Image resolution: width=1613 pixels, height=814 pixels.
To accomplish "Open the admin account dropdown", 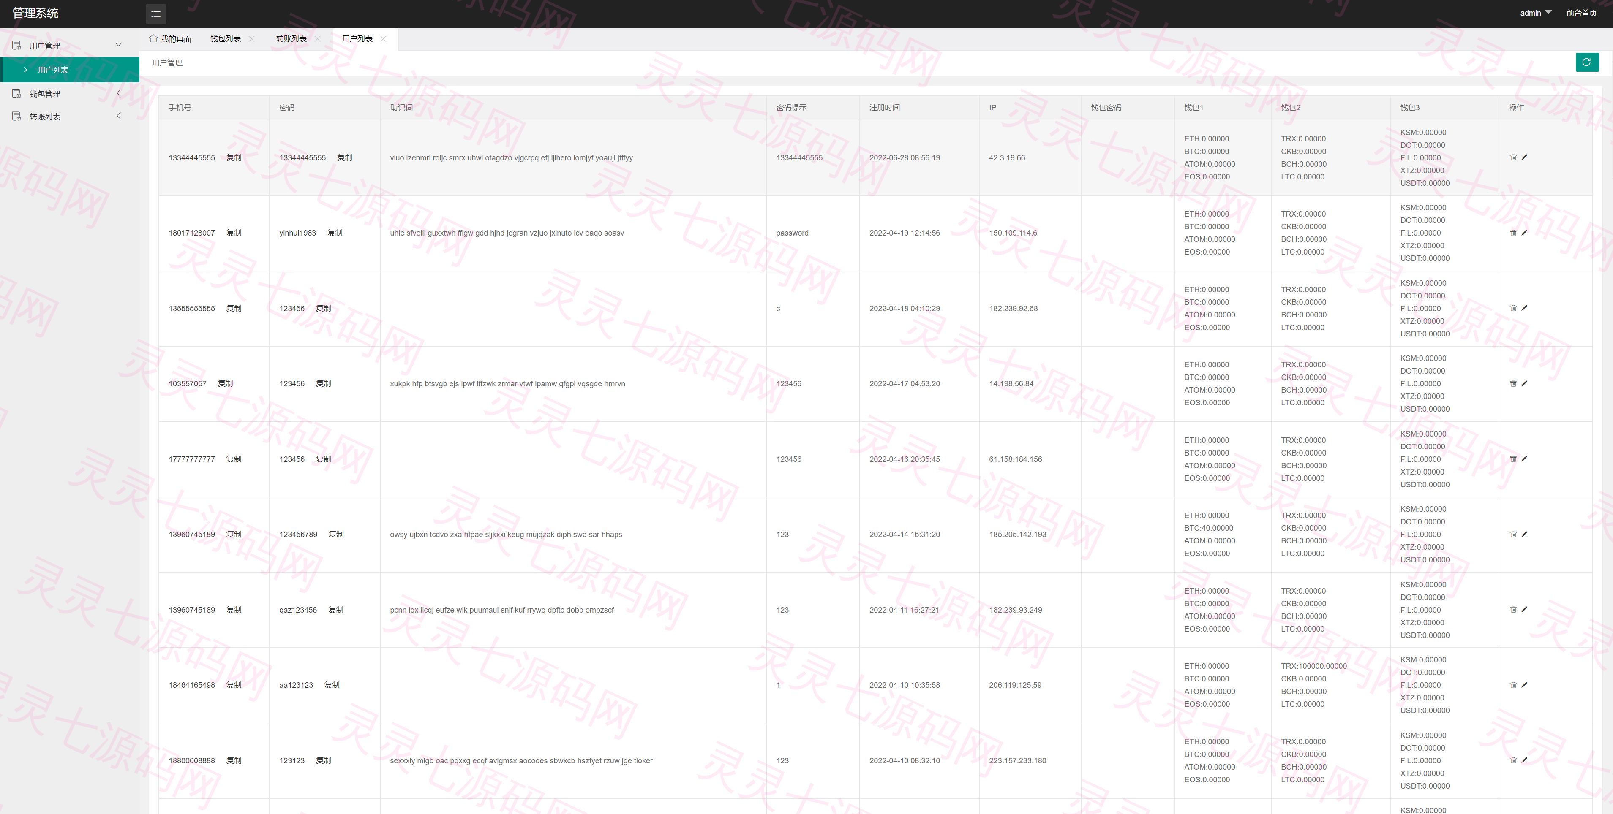I will tap(1535, 13).
